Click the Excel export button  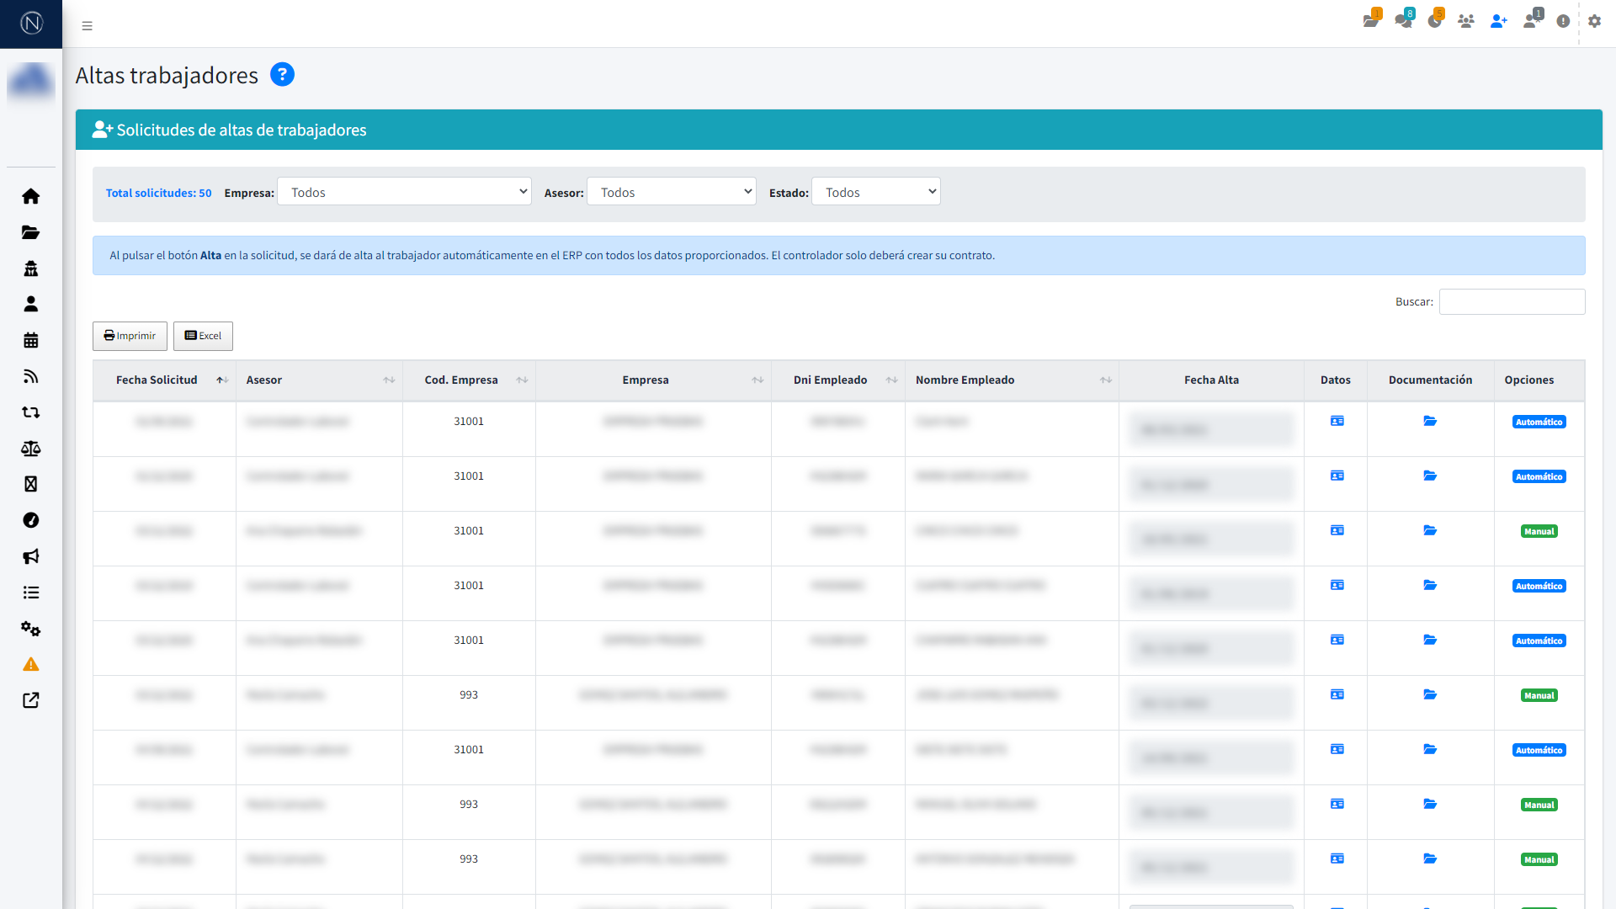click(x=203, y=336)
